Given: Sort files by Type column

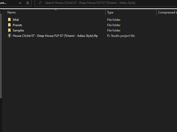Looking at the screenshot, I should 110,12.
